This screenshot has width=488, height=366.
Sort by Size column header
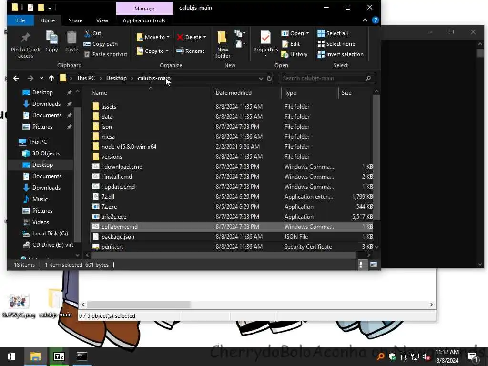coord(356,93)
